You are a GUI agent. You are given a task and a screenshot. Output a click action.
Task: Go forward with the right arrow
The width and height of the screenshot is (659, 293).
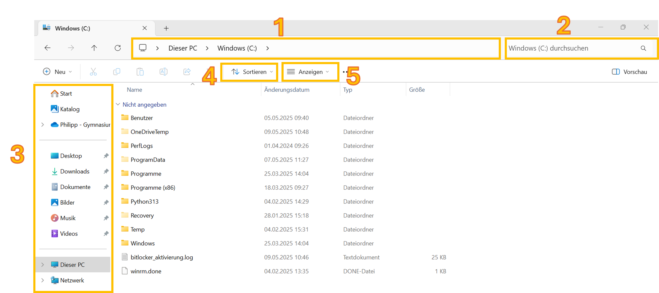(71, 48)
